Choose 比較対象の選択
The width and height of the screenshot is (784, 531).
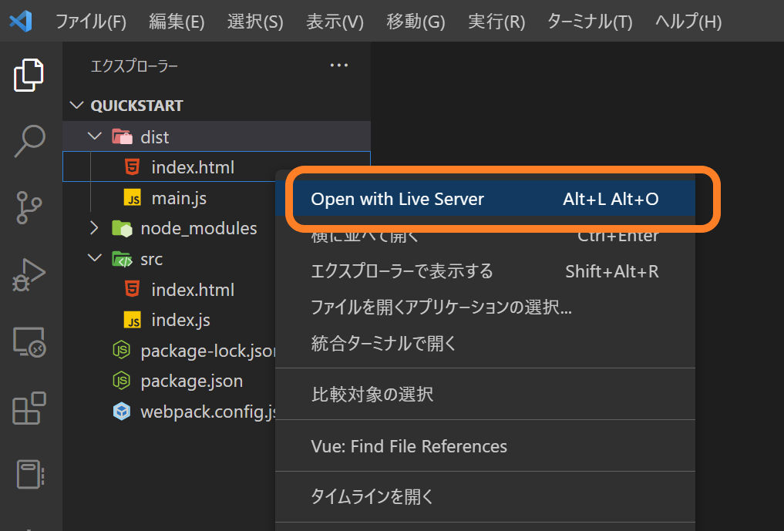tap(485, 394)
